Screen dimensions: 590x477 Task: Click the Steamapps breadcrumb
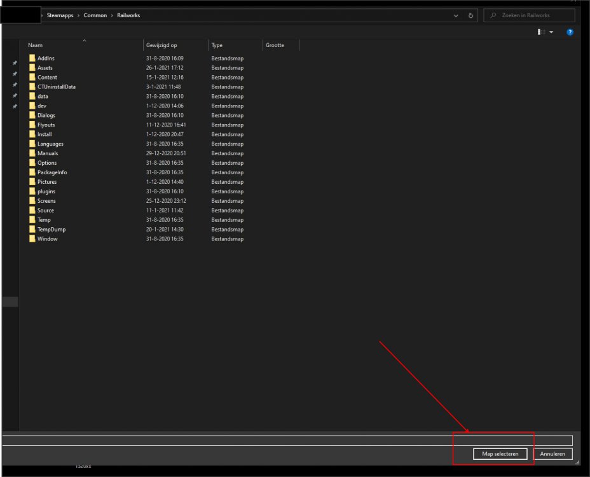[61, 15]
